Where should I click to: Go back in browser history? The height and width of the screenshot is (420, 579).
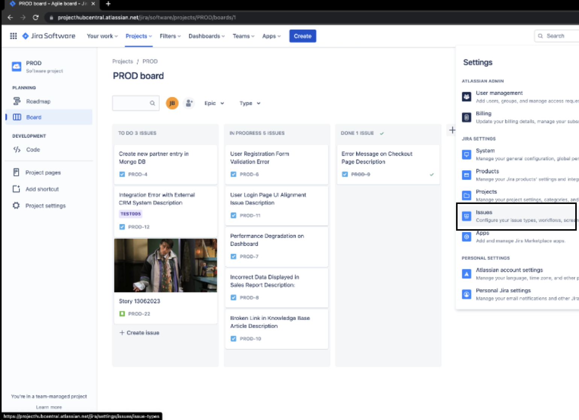tap(10, 17)
